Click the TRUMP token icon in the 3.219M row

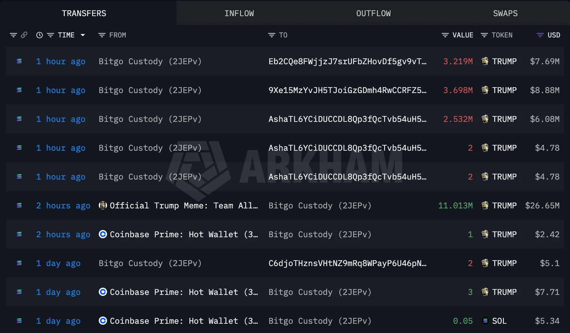click(x=485, y=61)
